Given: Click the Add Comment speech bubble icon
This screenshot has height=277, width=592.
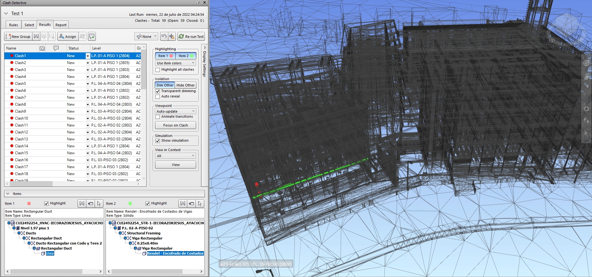Looking at the screenshot, I should point(92,37).
